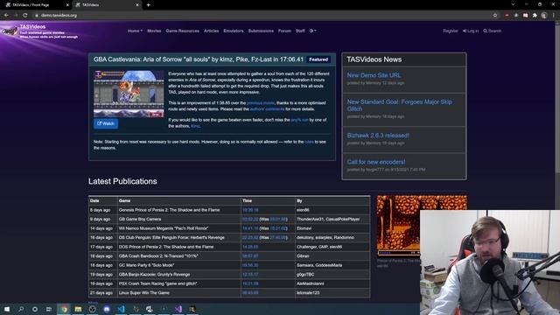Open the Submissions nav item
The width and height of the screenshot is (560, 315).
(261, 31)
